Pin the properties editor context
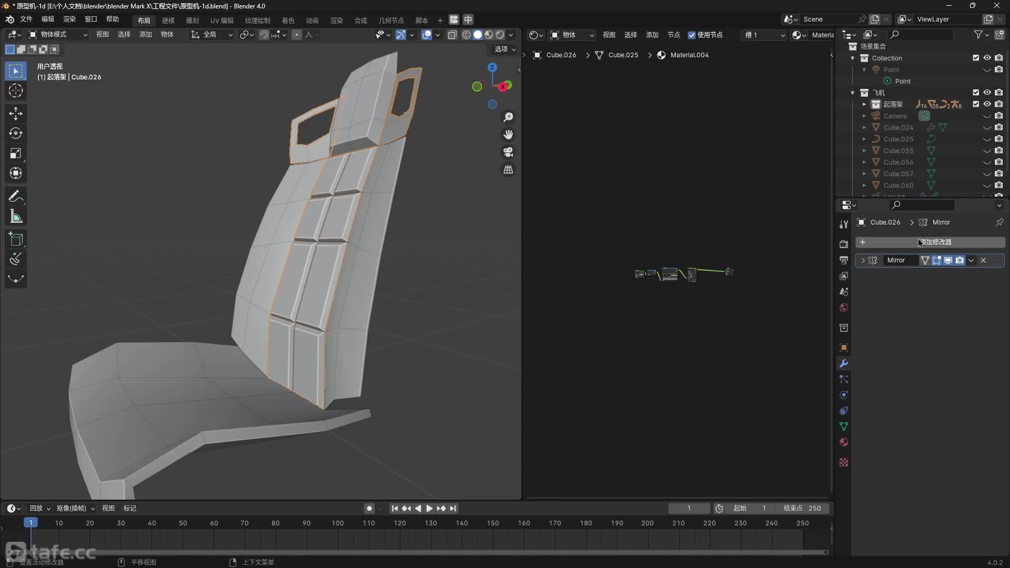Screen dimensions: 1010x568 pos(999,222)
